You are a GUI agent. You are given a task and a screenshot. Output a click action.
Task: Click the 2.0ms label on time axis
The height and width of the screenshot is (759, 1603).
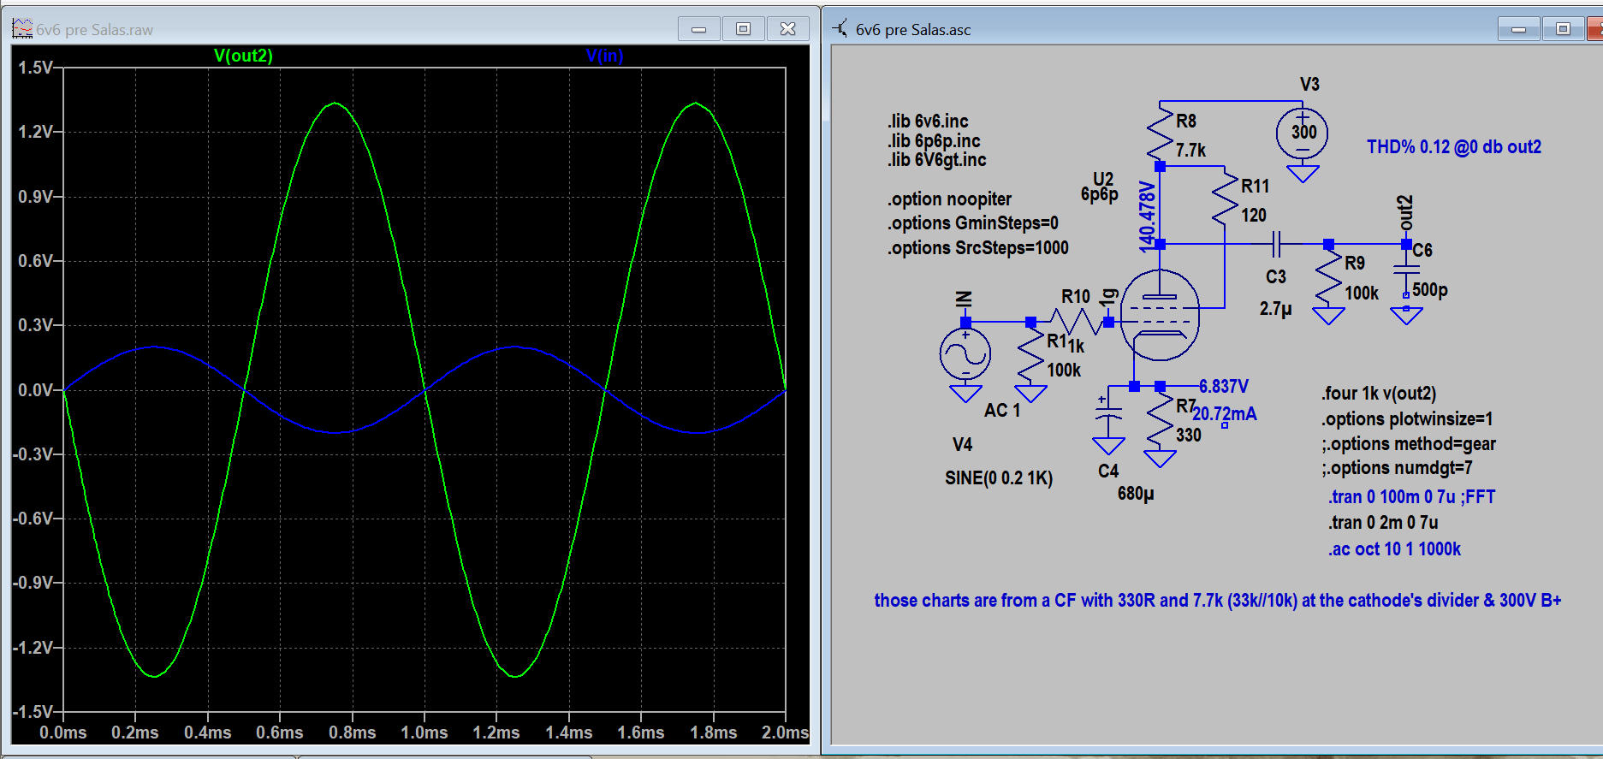(x=786, y=732)
